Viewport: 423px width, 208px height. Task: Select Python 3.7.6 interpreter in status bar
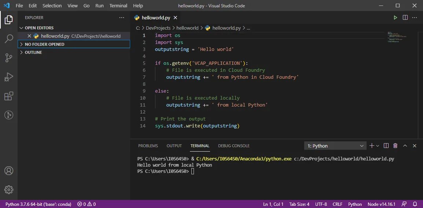tap(38, 204)
